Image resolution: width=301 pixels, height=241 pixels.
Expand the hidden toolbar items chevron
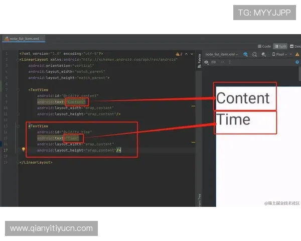pos(291,54)
